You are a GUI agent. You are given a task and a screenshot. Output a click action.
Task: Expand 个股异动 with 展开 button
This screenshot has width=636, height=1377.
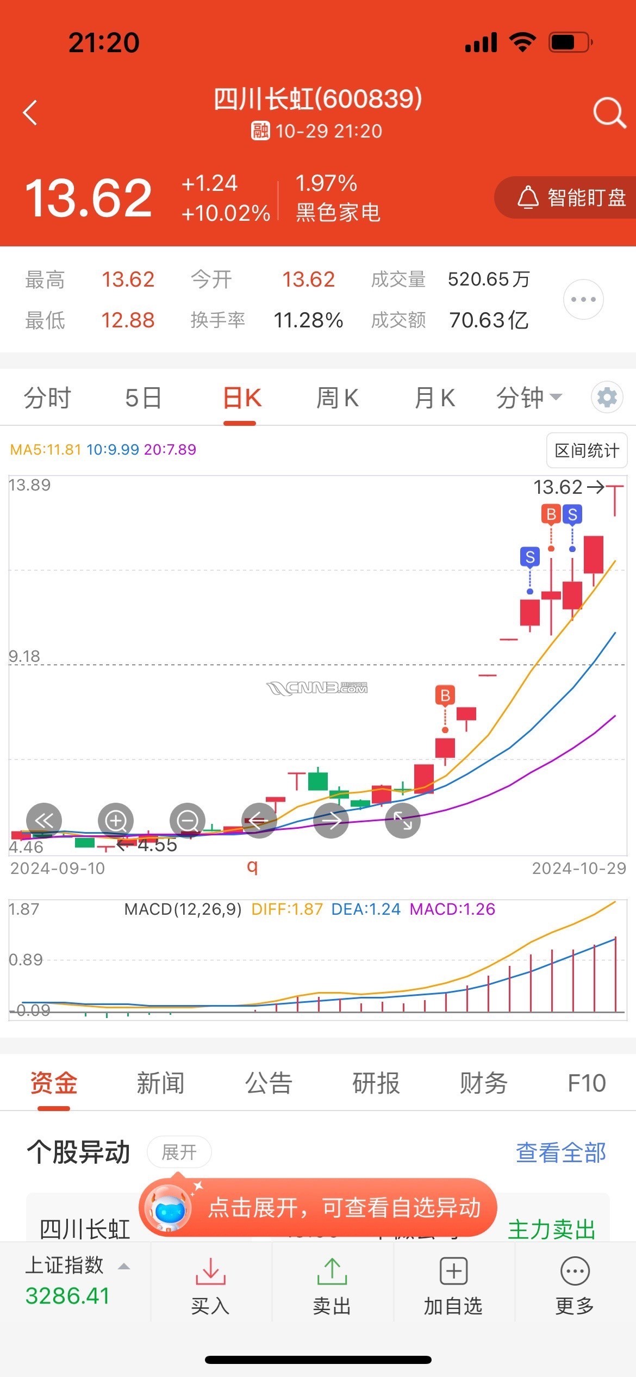coord(179,1152)
